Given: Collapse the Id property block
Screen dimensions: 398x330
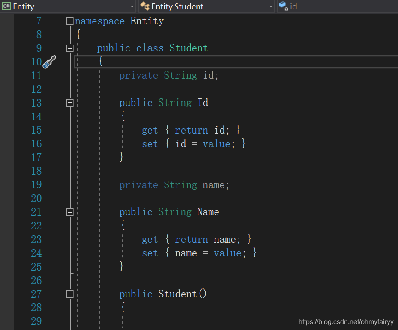Looking at the screenshot, I should [69, 103].
